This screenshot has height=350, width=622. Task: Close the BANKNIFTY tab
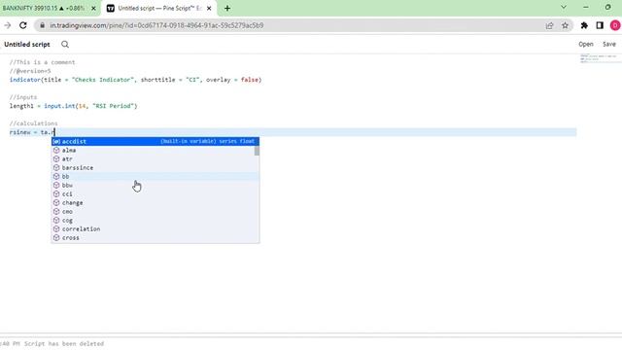93,8
